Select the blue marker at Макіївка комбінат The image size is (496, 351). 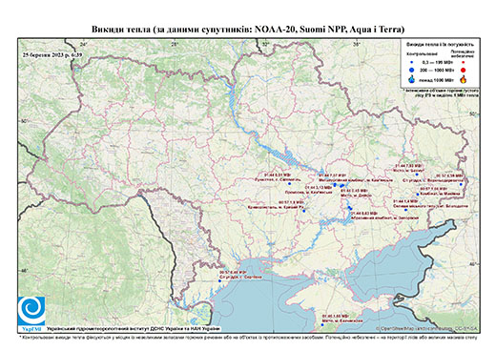pyautogui.click(x=418, y=195)
